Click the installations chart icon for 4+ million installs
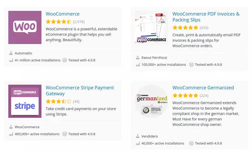The image size is (252, 152). tap(11, 60)
